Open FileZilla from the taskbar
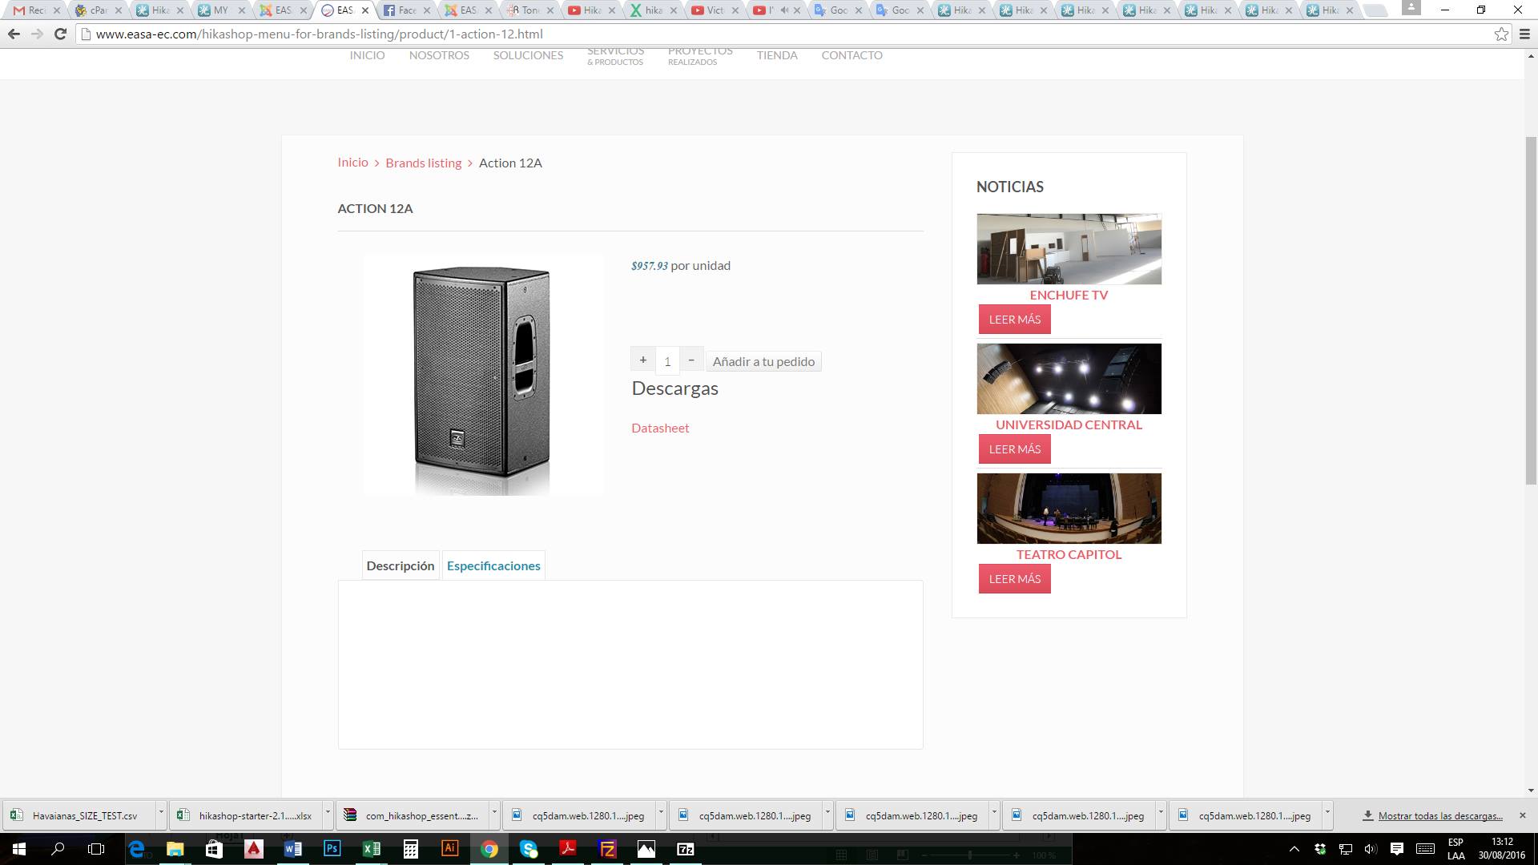The height and width of the screenshot is (865, 1538). pos(607,849)
